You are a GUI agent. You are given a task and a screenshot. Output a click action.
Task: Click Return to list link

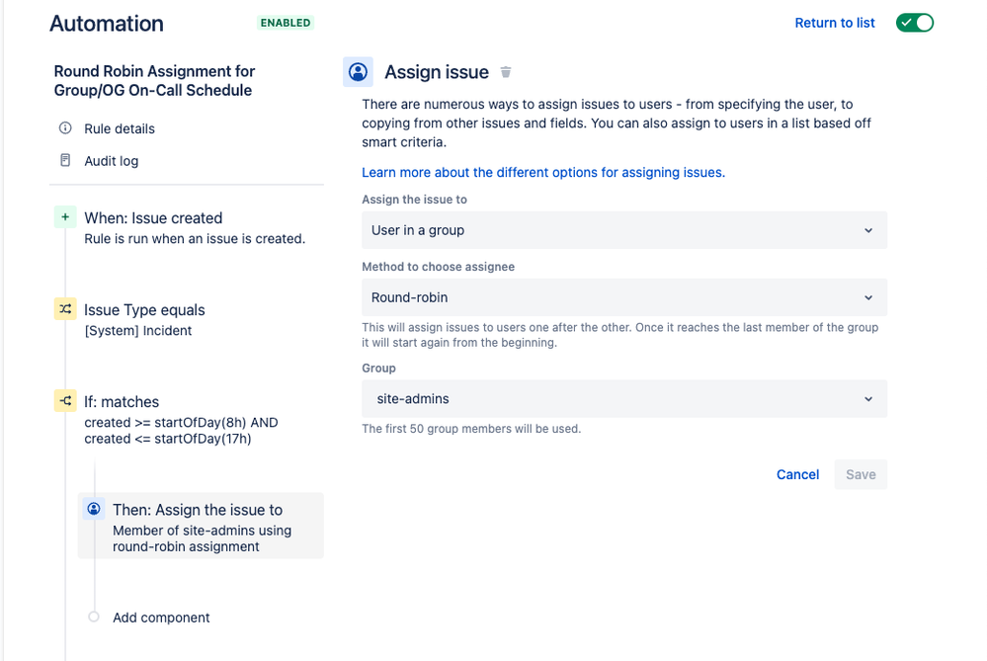pos(835,23)
